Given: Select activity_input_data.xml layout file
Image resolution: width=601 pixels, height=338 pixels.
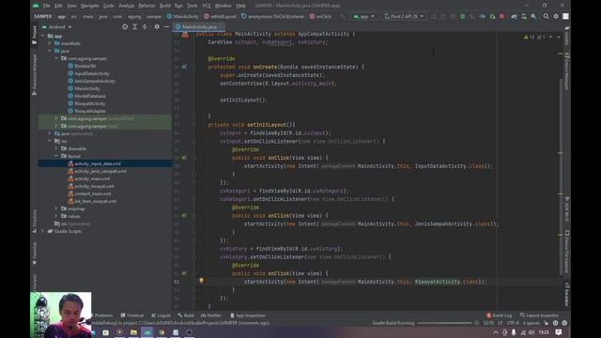Looking at the screenshot, I should 98,163.
